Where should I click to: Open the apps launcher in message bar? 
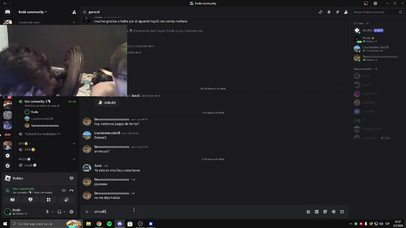(x=342, y=212)
